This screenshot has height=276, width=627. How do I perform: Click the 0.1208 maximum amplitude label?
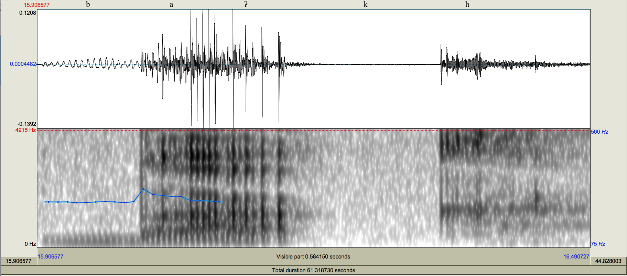pyautogui.click(x=28, y=13)
